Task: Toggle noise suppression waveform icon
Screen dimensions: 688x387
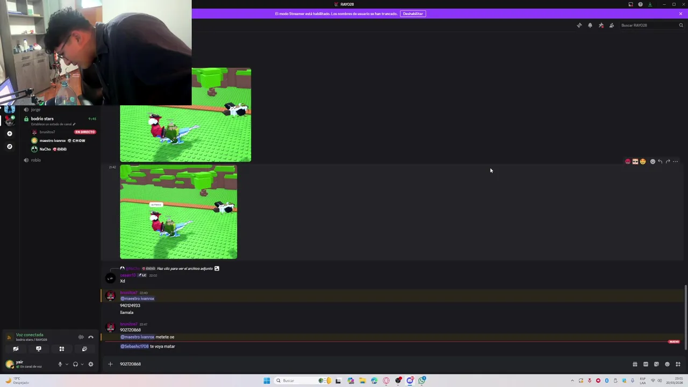Action: pos(81,337)
